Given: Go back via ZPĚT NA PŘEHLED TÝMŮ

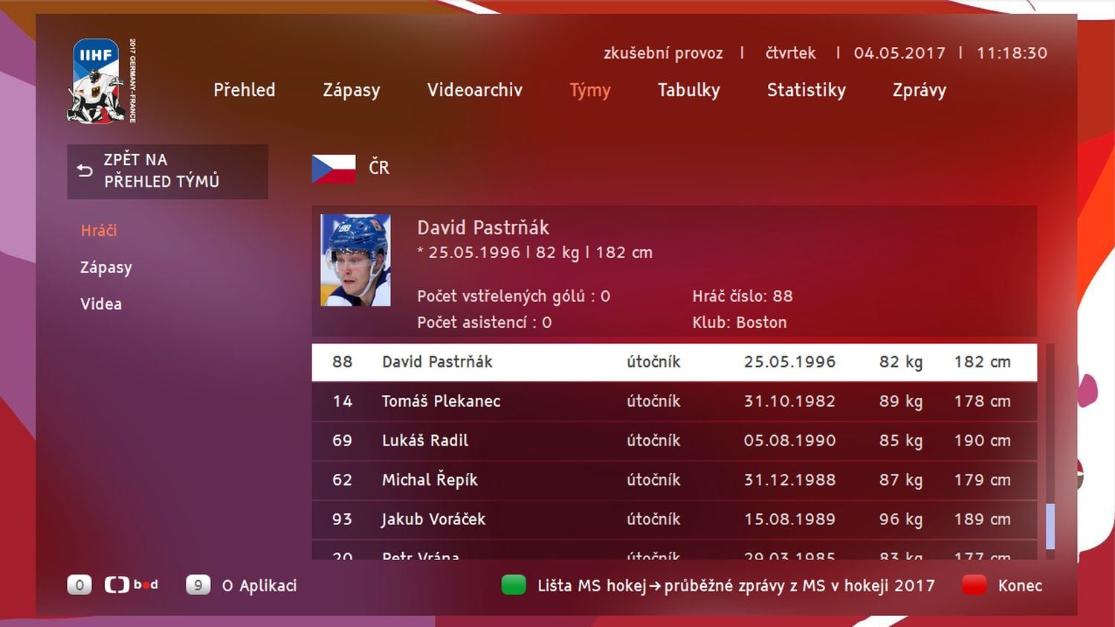Looking at the screenshot, I should [167, 171].
